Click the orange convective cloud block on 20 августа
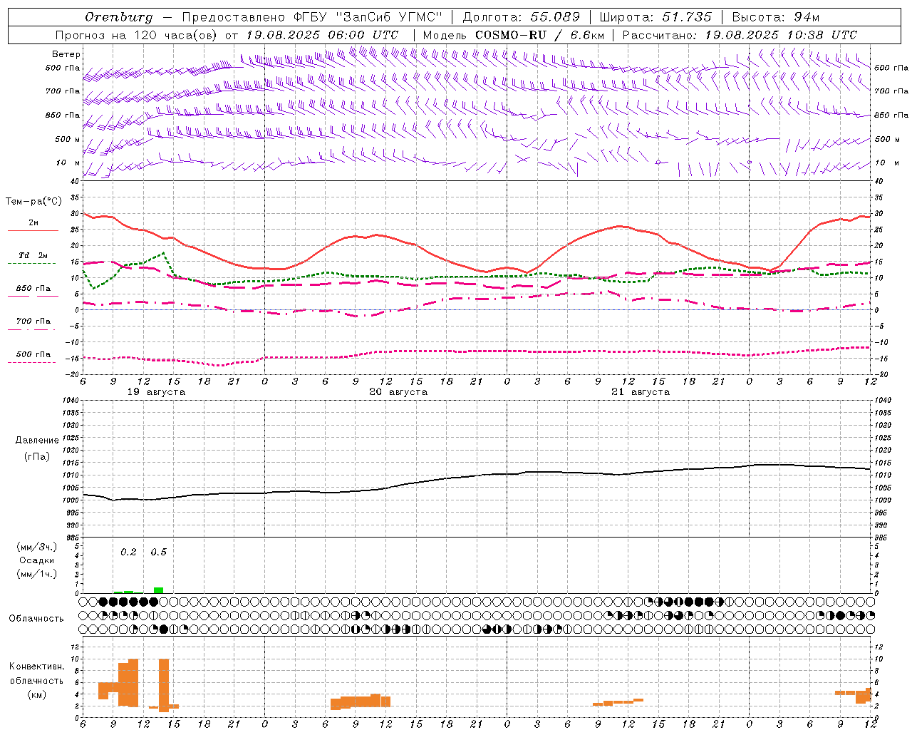 point(361,701)
